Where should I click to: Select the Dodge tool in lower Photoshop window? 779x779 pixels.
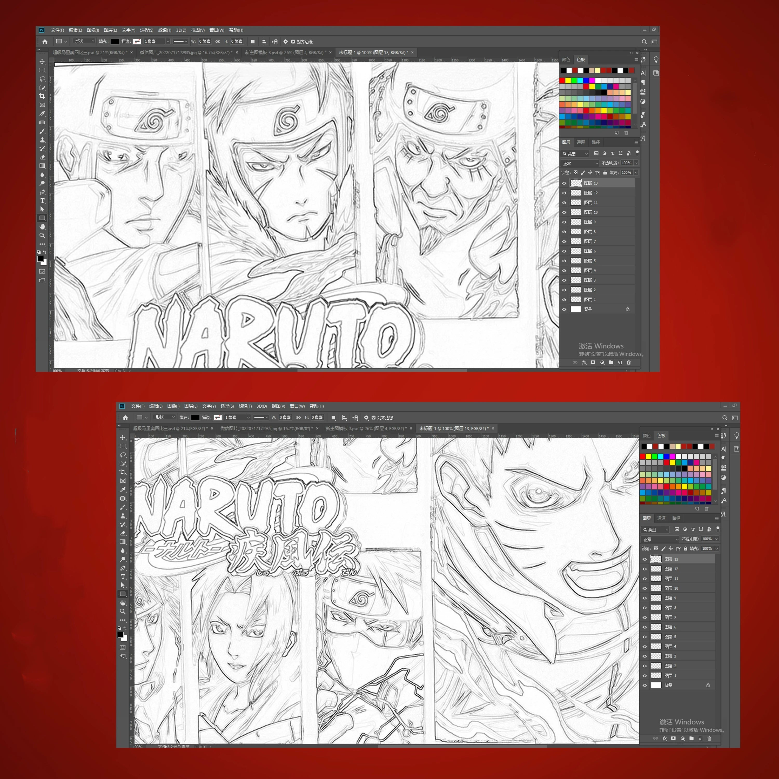point(123,560)
